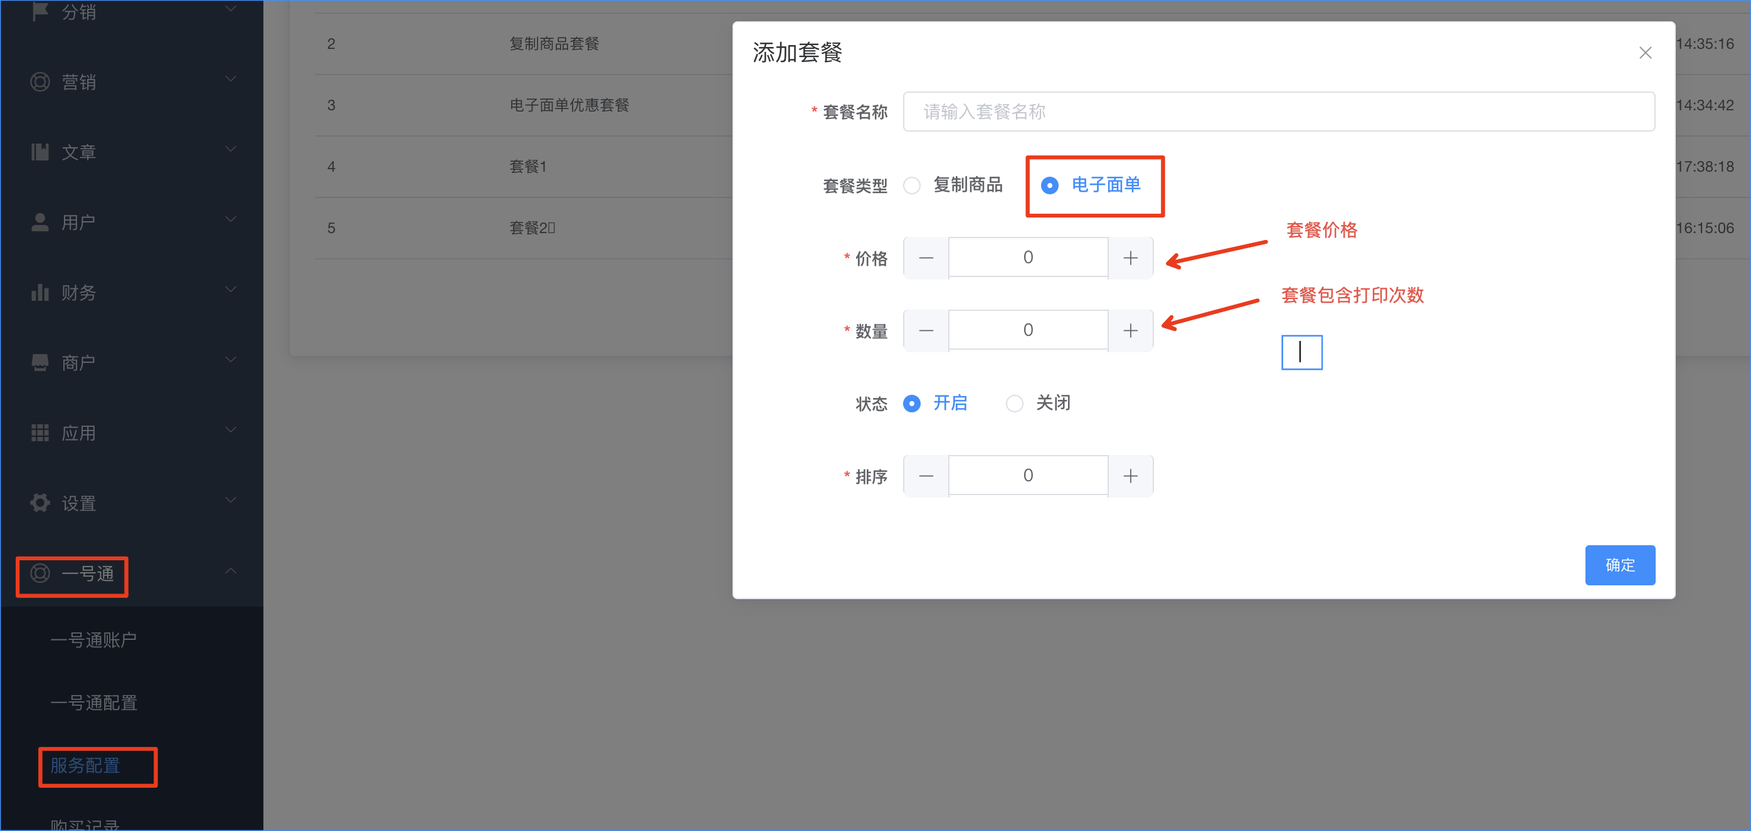Viewport: 1751px width, 831px height.
Task: Click the 商户 shop icon
Action: (x=40, y=363)
